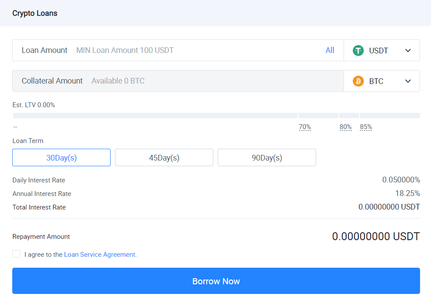Click the Total Interest Rate 0.00000000 USDT value

(x=389, y=207)
